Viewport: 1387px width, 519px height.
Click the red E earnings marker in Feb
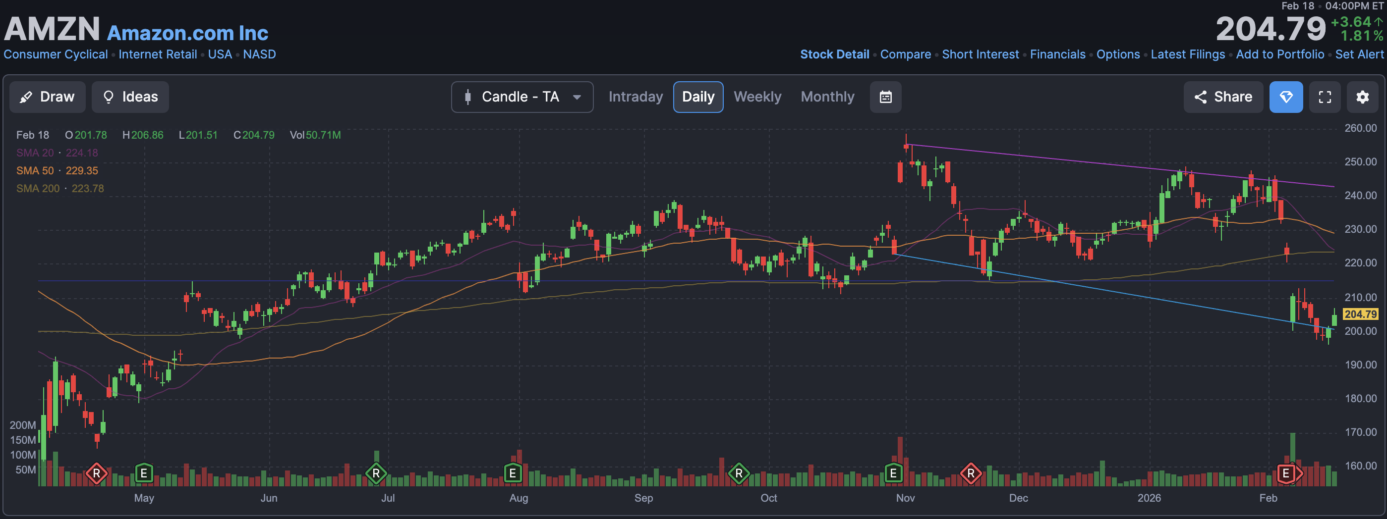(x=1286, y=473)
